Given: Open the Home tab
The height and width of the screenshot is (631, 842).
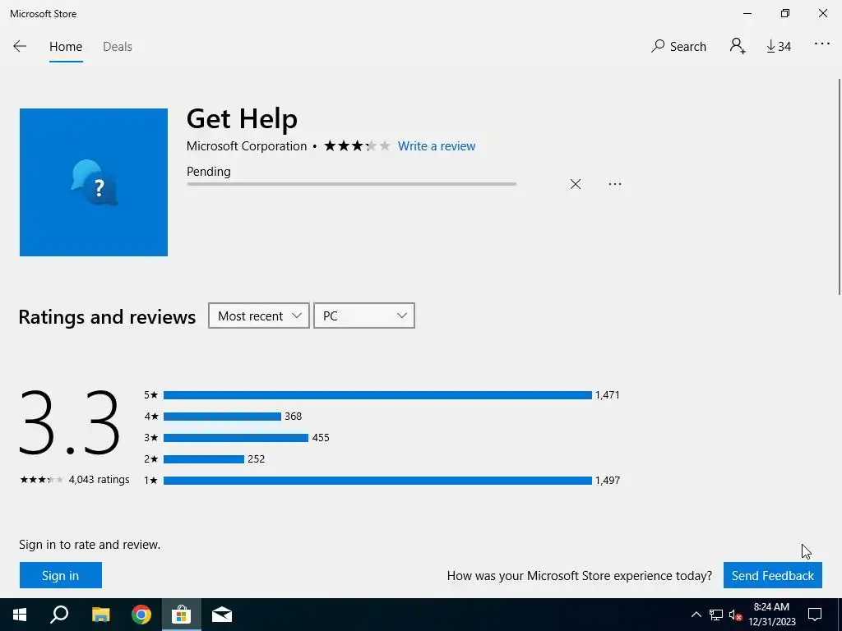Looking at the screenshot, I should (x=66, y=47).
